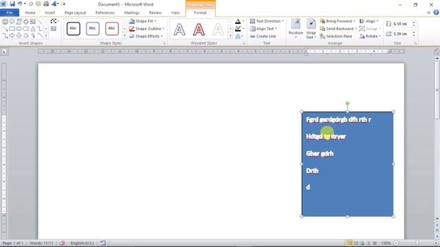The width and height of the screenshot is (440, 247).
Task: Apply the red outline Abc shape style
Action: click(111, 29)
